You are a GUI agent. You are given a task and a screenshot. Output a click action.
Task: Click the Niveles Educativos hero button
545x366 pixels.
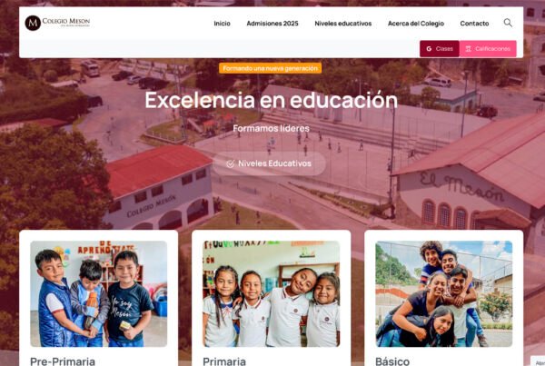pyautogui.click(x=269, y=163)
